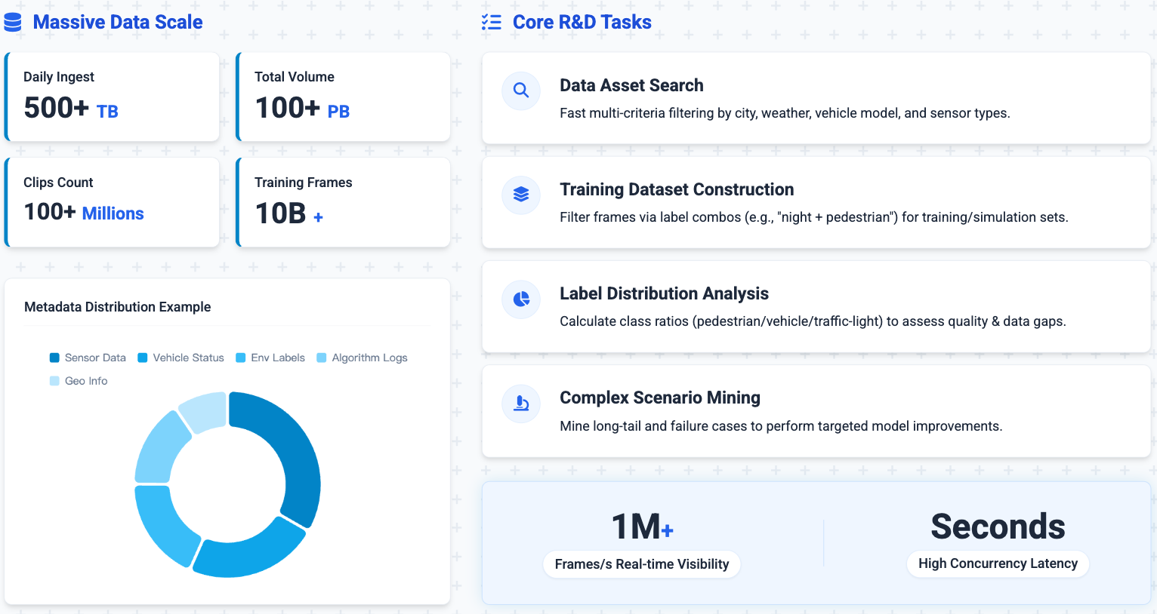This screenshot has width=1157, height=614.
Task: Click the microscope icon for Complex Scenario Mining
Action: (521, 404)
